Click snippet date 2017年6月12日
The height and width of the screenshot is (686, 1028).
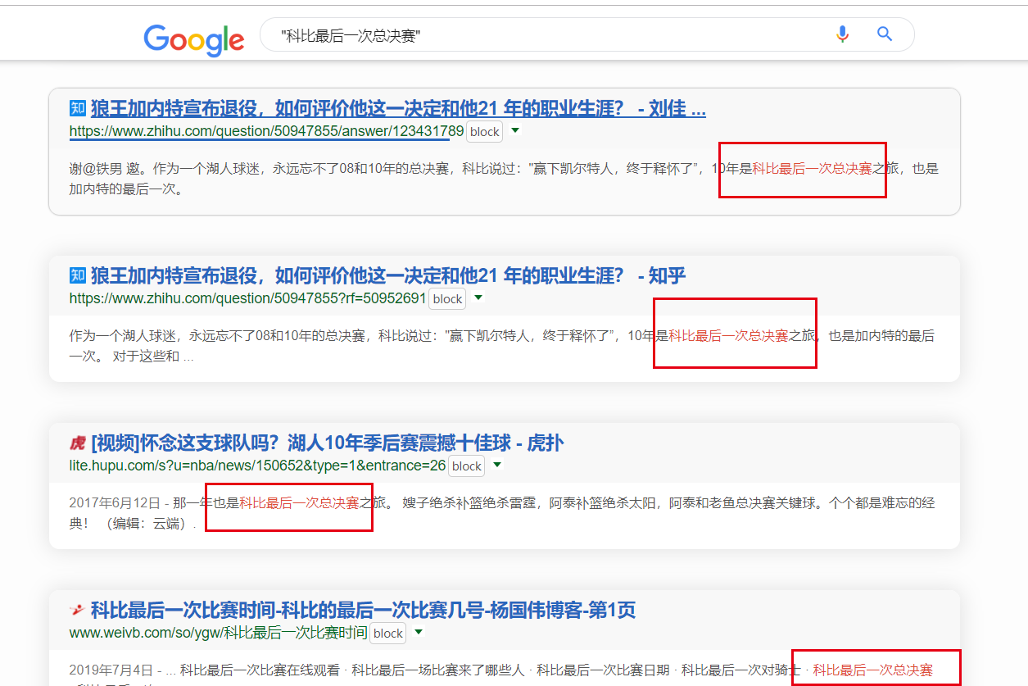pyautogui.click(x=115, y=502)
